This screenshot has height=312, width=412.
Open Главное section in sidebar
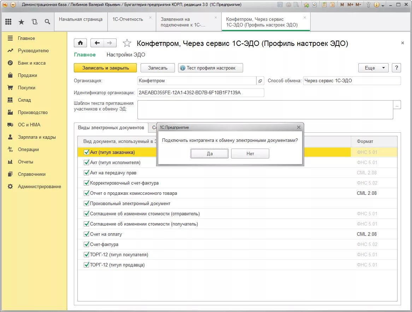pos(26,38)
